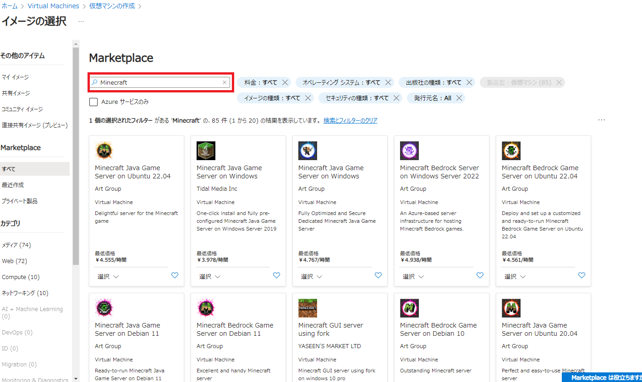Filter by メディア (74) category
The image size is (642, 382).
click(x=16, y=245)
